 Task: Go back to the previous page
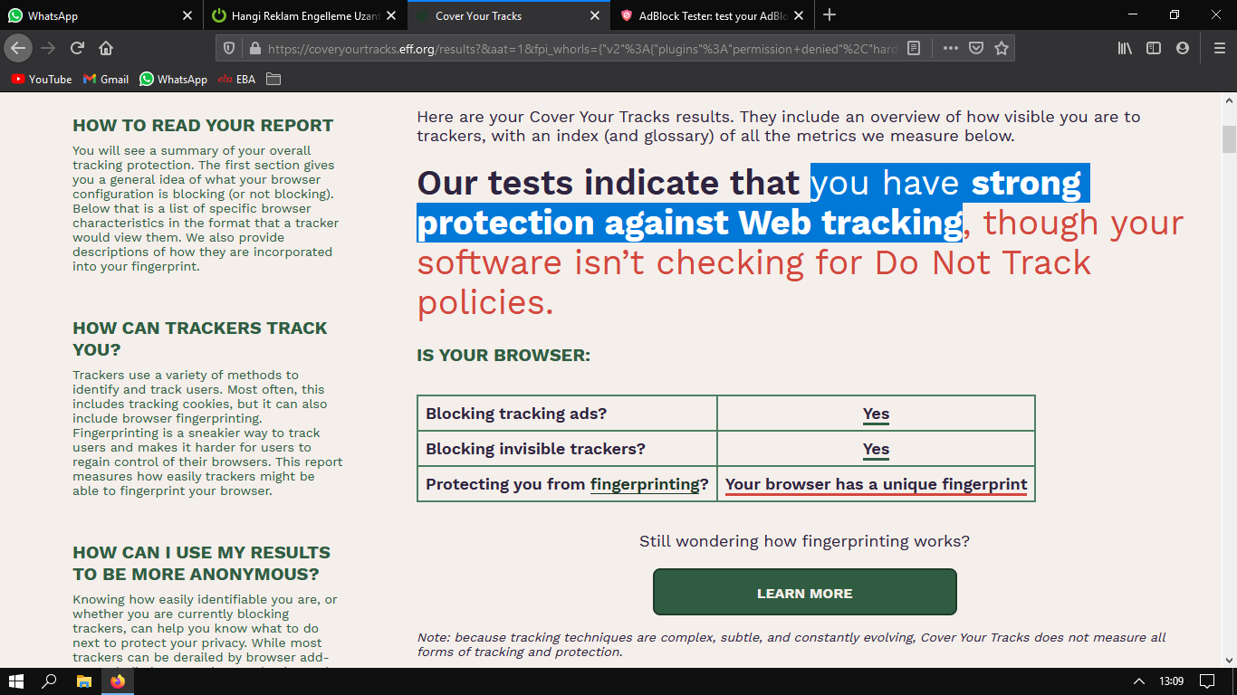tap(18, 48)
